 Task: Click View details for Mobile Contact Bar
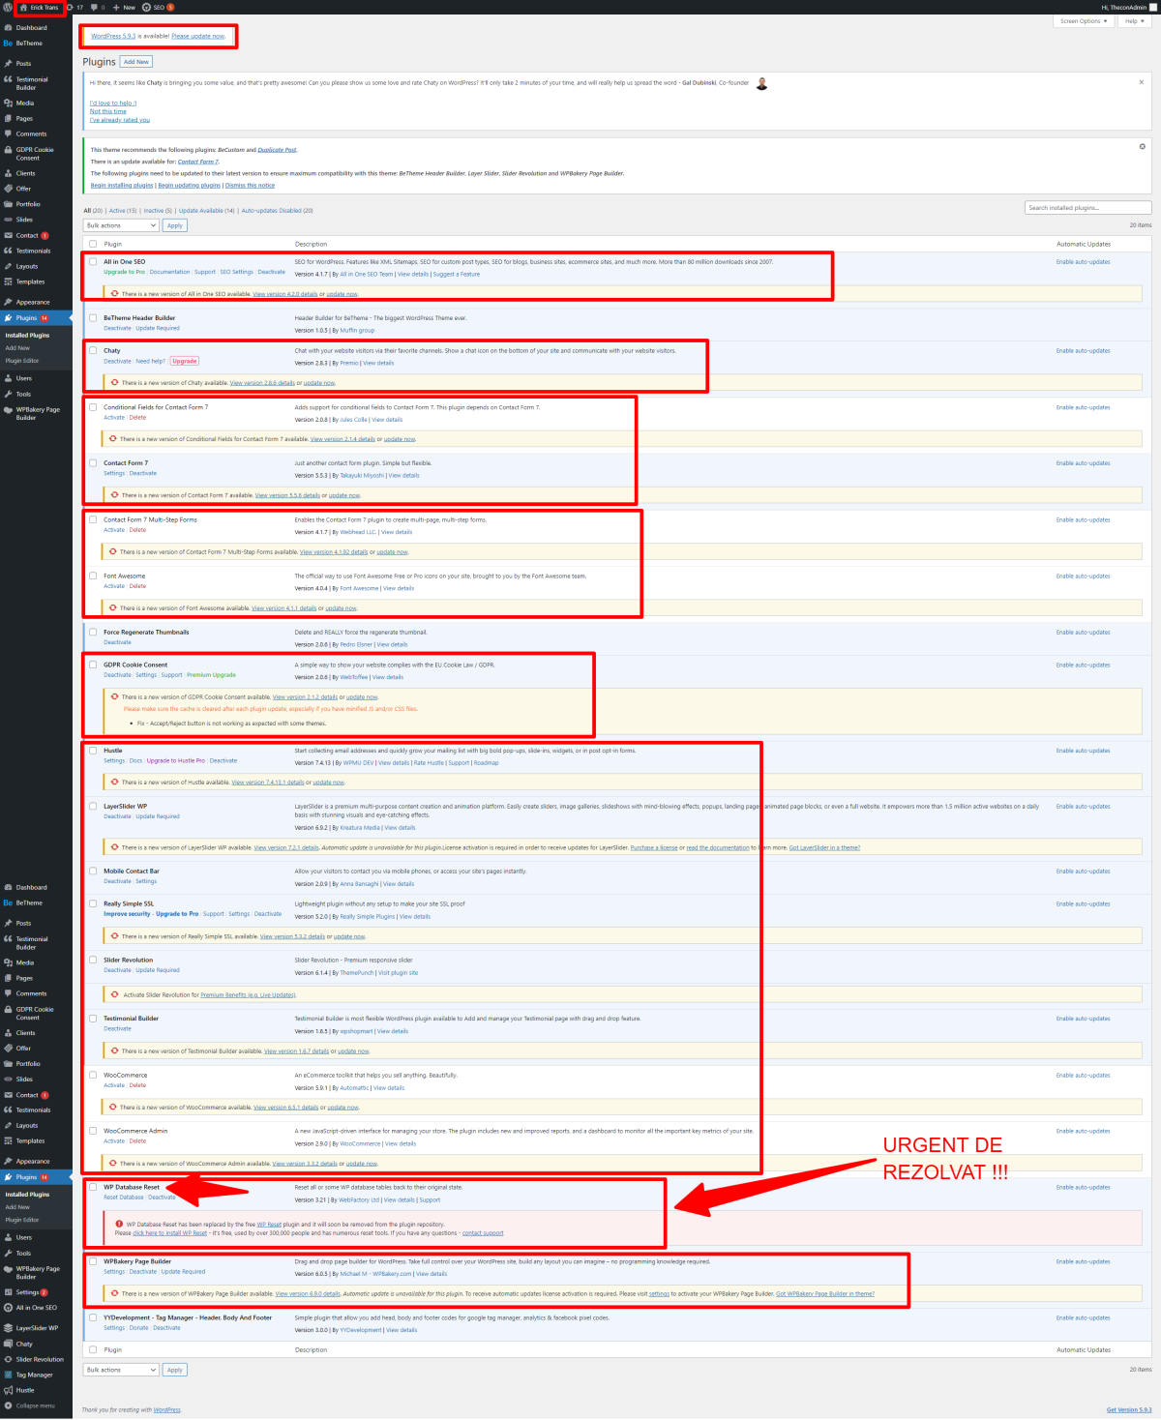[x=399, y=883]
